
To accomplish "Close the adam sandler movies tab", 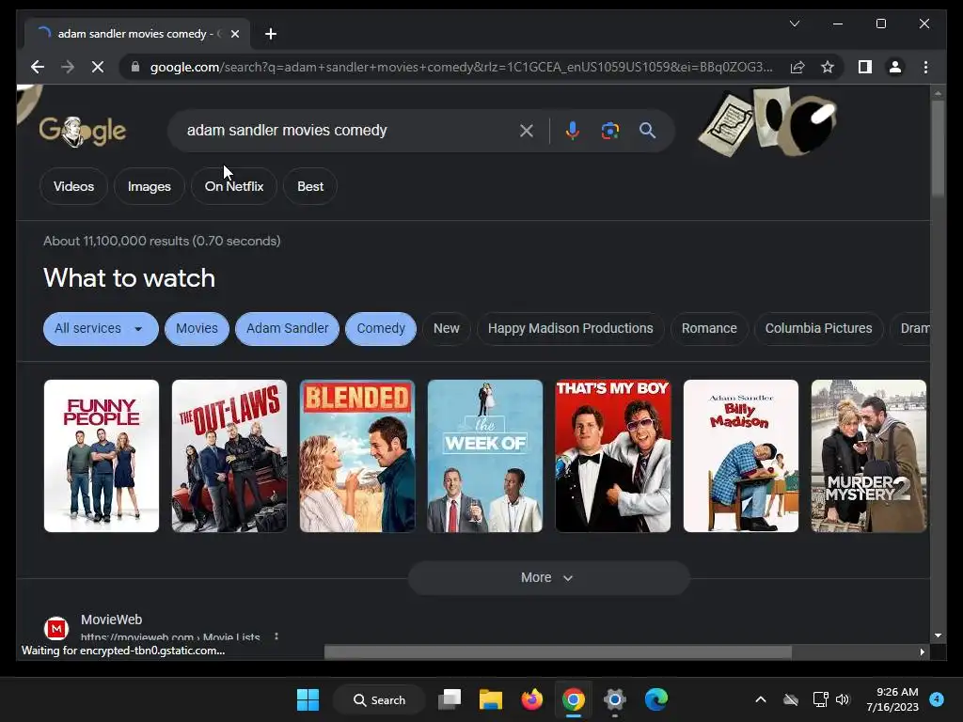I will pos(234,34).
